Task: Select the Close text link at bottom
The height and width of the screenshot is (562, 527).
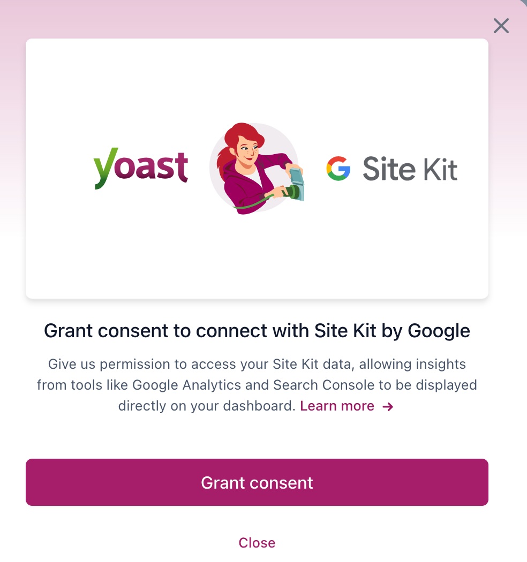Action: [257, 543]
